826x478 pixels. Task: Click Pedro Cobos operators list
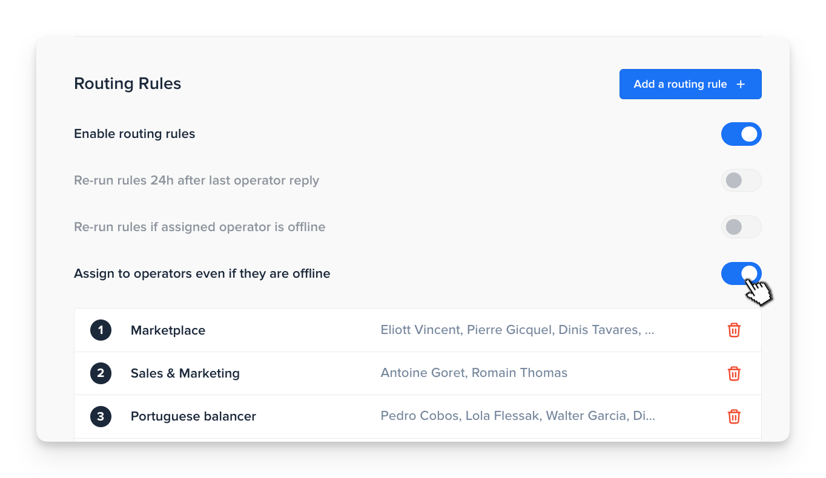coord(518,416)
